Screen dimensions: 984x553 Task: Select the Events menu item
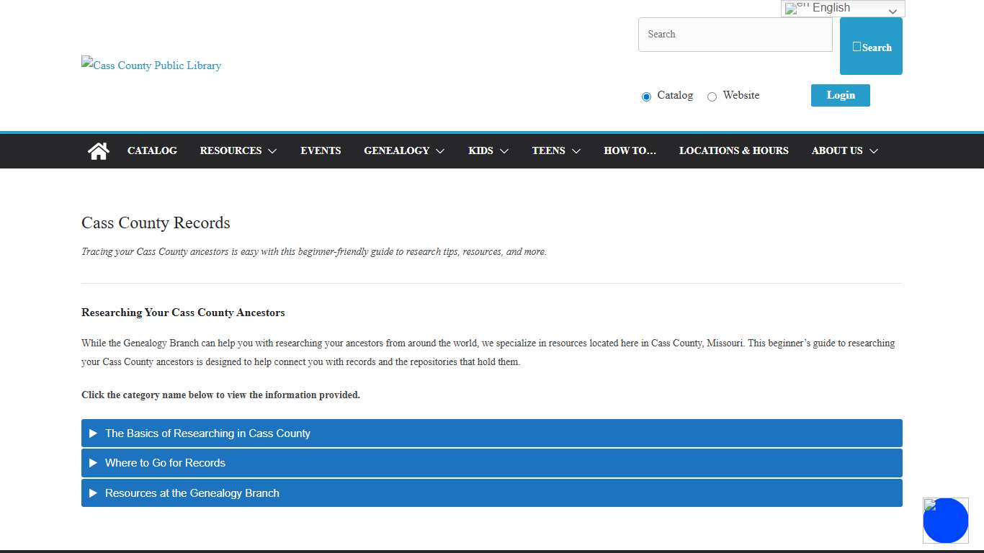(x=321, y=150)
